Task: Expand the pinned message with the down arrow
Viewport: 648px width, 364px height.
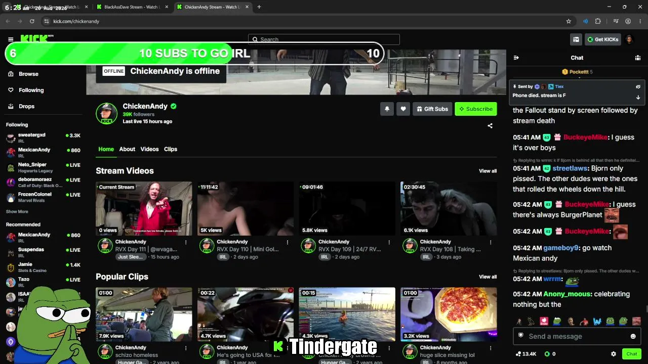Action: coord(638,97)
